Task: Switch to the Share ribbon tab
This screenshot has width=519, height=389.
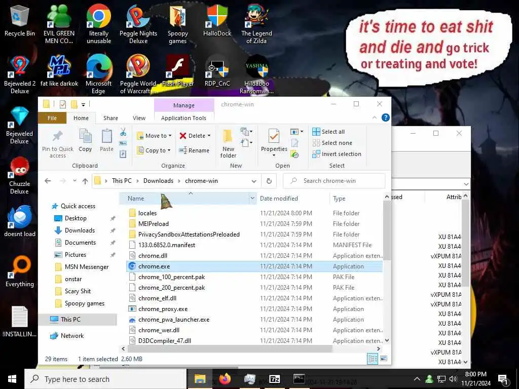Action: point(110,118)
